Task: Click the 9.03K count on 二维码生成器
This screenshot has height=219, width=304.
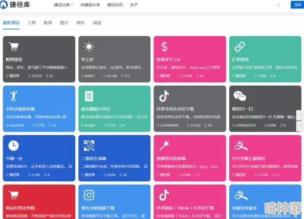Action: (111, 175)
